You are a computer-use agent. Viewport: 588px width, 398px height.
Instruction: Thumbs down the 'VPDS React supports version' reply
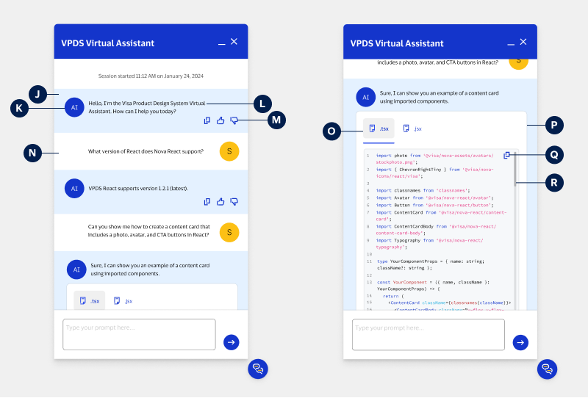click(234, 202)
